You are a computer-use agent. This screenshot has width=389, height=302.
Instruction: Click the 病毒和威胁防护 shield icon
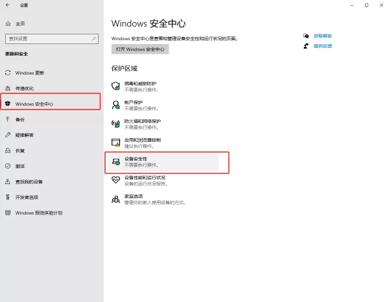[x=115, y=86]
